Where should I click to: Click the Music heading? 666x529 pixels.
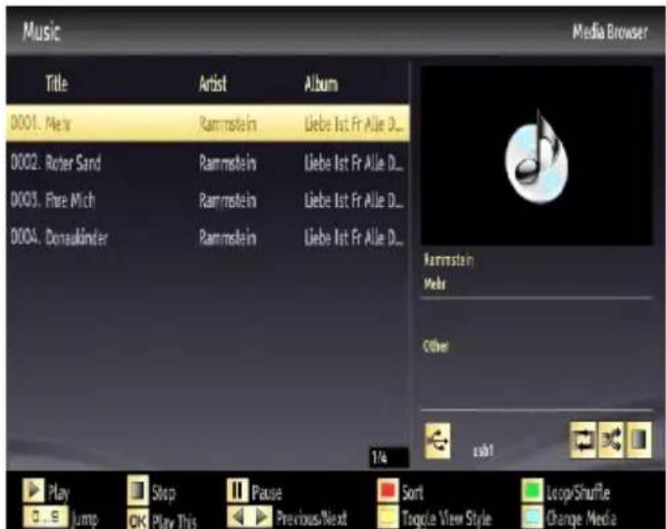tap(41, 31)
